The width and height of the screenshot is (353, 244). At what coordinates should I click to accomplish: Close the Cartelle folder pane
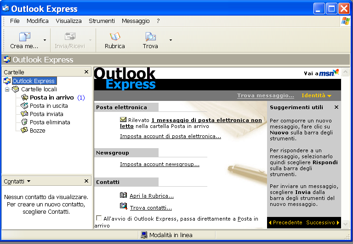point(86,72)
